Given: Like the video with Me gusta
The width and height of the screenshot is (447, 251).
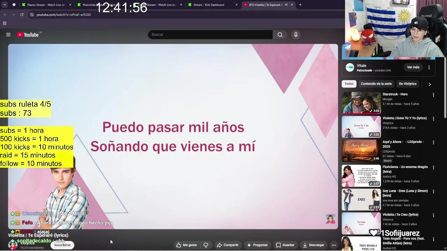Looking at the screenshot, I should tap(186, 245).
